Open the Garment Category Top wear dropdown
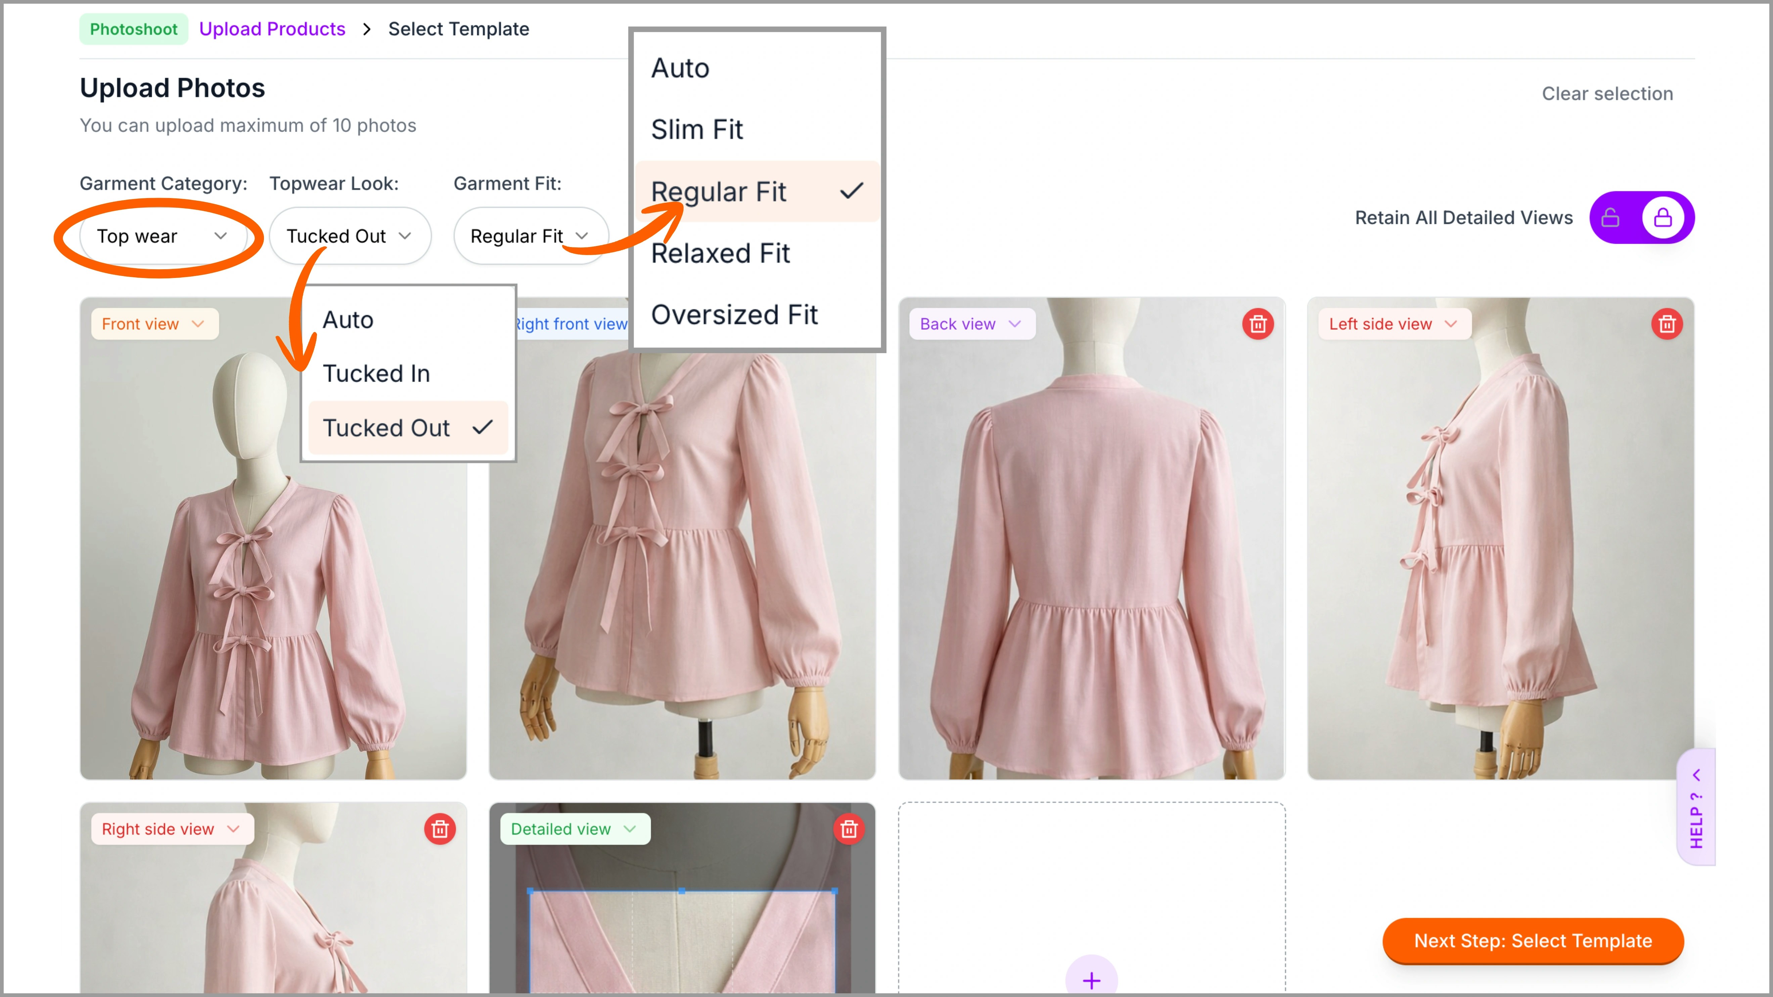 (163, 236)
